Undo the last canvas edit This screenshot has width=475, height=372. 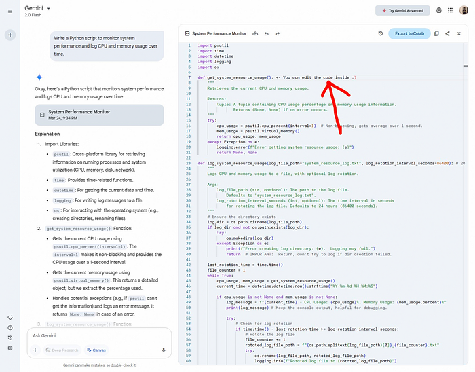point(267,34)
